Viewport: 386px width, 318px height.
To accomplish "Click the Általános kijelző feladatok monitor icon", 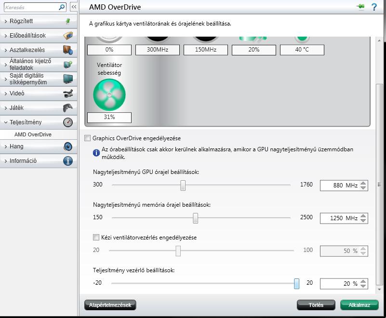I will click(x=68, y=65).
